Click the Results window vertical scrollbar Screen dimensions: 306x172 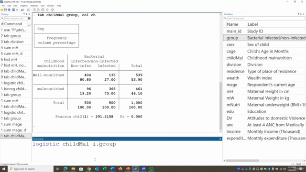[x=221, y=106]
